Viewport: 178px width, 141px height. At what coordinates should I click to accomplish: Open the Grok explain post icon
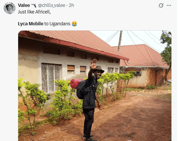click(161, 5)
